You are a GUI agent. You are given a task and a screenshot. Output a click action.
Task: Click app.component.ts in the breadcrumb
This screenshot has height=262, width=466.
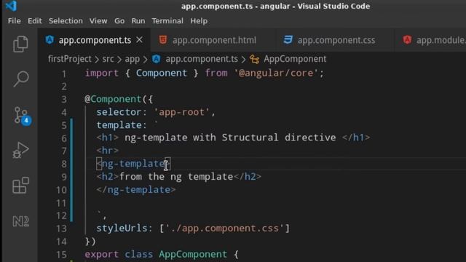click(x=202, y=59)
